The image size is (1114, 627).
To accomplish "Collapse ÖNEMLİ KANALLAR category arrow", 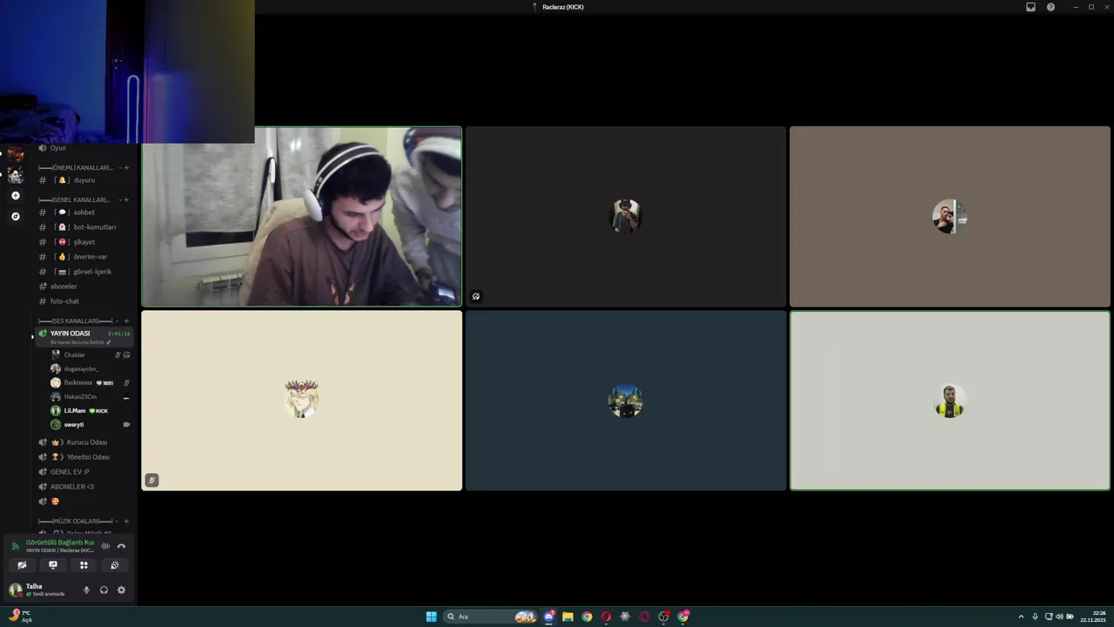I will pyautogui.click(x=120, y=167).
